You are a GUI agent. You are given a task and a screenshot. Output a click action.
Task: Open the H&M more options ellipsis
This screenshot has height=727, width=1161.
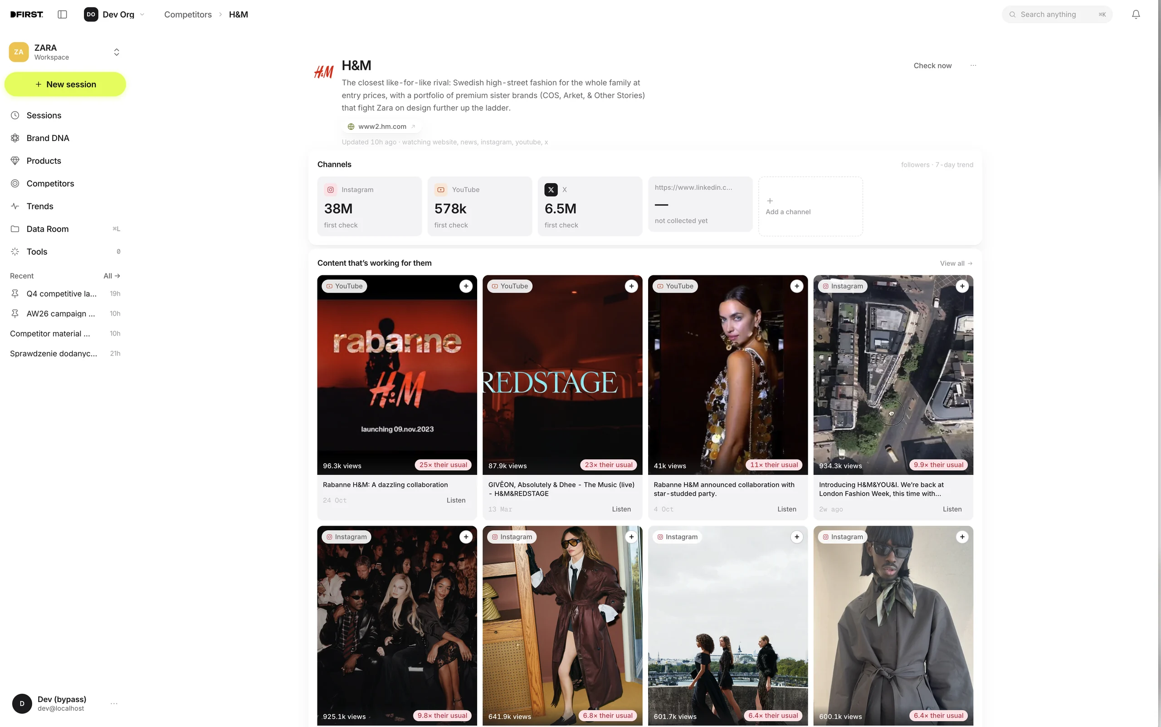[973, 65]
